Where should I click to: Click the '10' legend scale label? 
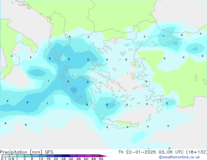pos(41,159)
